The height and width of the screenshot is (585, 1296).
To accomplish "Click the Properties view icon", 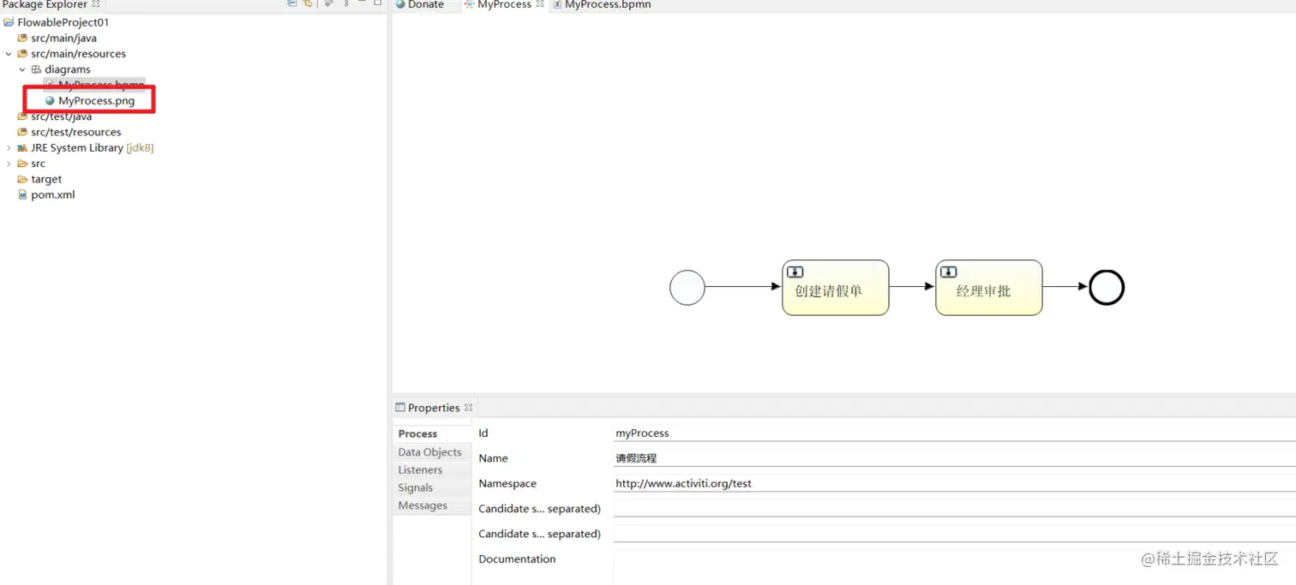I will pos(399,408).
